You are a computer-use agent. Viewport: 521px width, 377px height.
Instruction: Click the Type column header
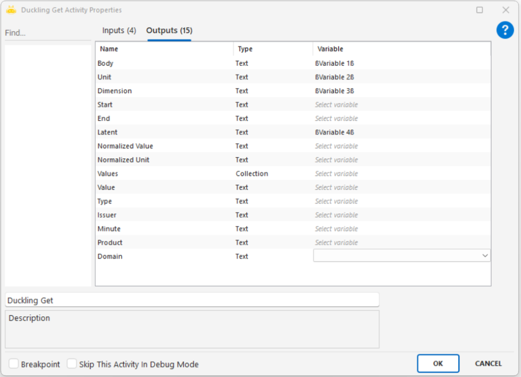click(x=245, y=49)
